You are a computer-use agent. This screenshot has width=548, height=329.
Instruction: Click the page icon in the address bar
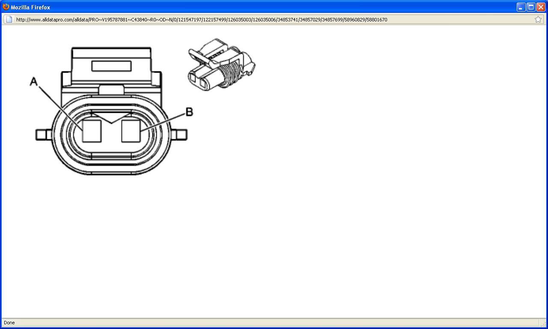coord(9,19)
